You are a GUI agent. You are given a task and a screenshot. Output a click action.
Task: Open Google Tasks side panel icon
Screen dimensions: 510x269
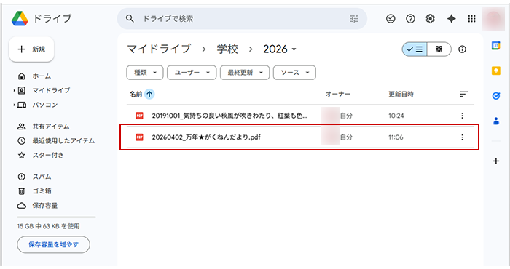496,96
